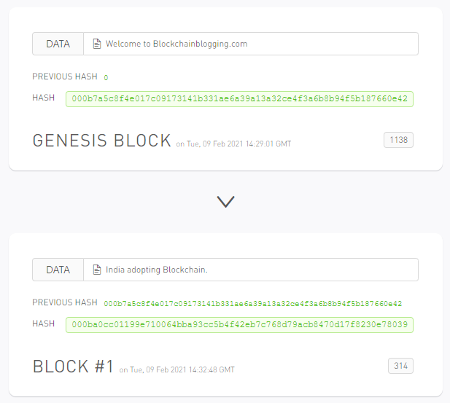Click the BLOCK #1 title
Viewport: 450px width, 403px height.
coord(73,367)
